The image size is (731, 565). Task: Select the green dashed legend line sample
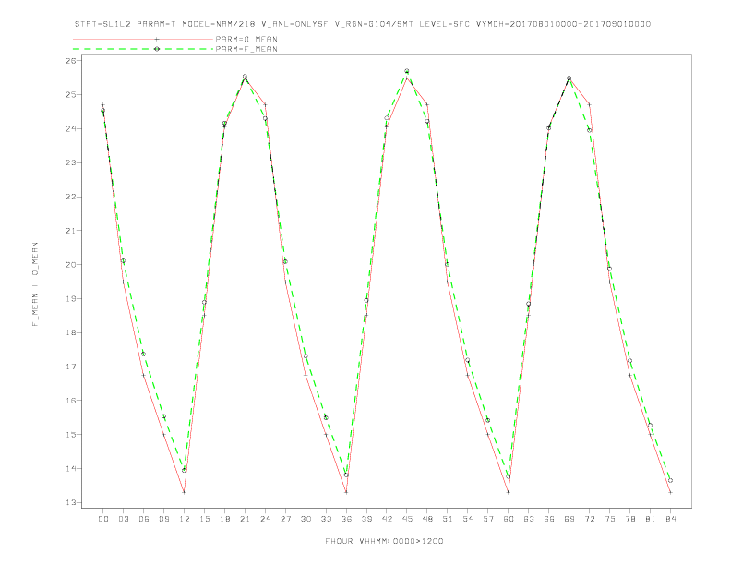tap(143, 49)
